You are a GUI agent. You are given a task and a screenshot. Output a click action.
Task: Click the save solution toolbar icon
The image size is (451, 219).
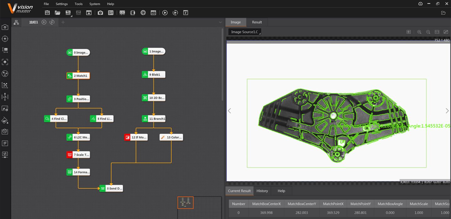point(47,13)
